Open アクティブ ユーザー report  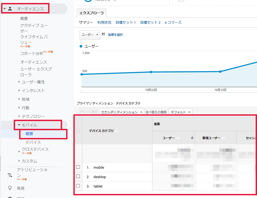(34, 28)
